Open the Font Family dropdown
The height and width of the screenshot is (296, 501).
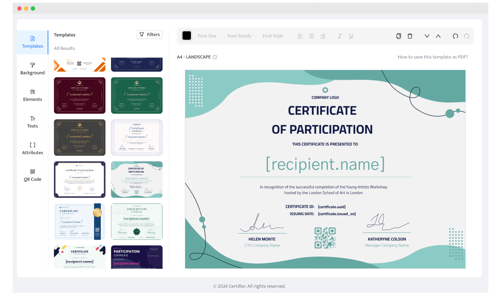coord(239,36)
